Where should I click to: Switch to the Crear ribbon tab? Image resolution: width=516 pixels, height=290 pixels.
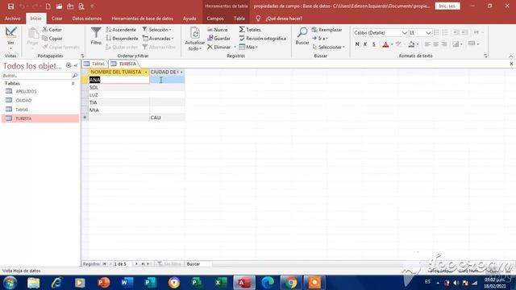(57, 19)
